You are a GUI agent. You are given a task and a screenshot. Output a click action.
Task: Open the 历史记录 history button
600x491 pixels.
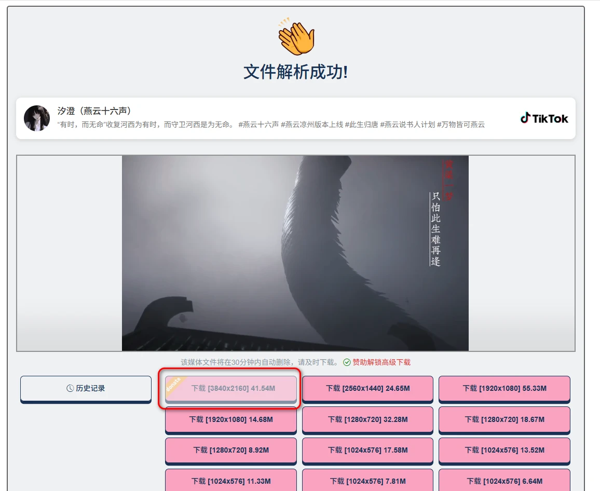(86, 388)
